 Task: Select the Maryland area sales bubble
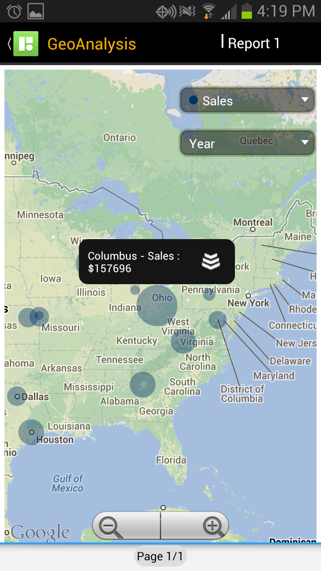click(218, 320)
